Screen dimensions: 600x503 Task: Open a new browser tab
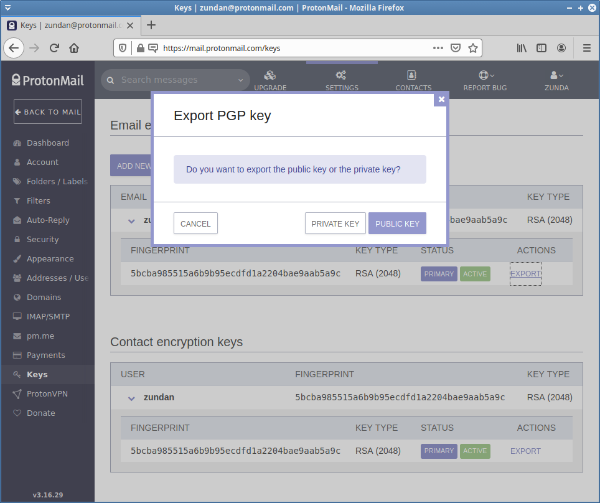(x=151, y=25)
